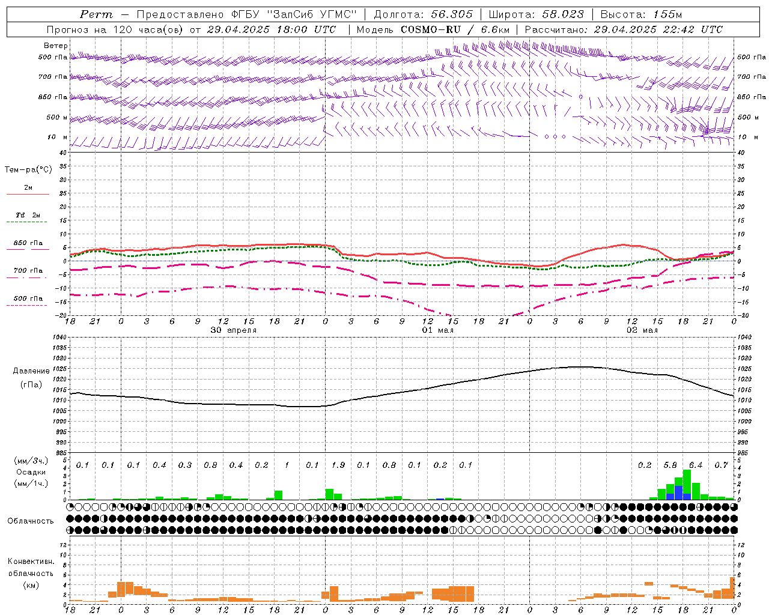Click the "6.4" three-hour precipitation value
The image size is (769, 615).
pyautogui.click(x=696, y=465)
